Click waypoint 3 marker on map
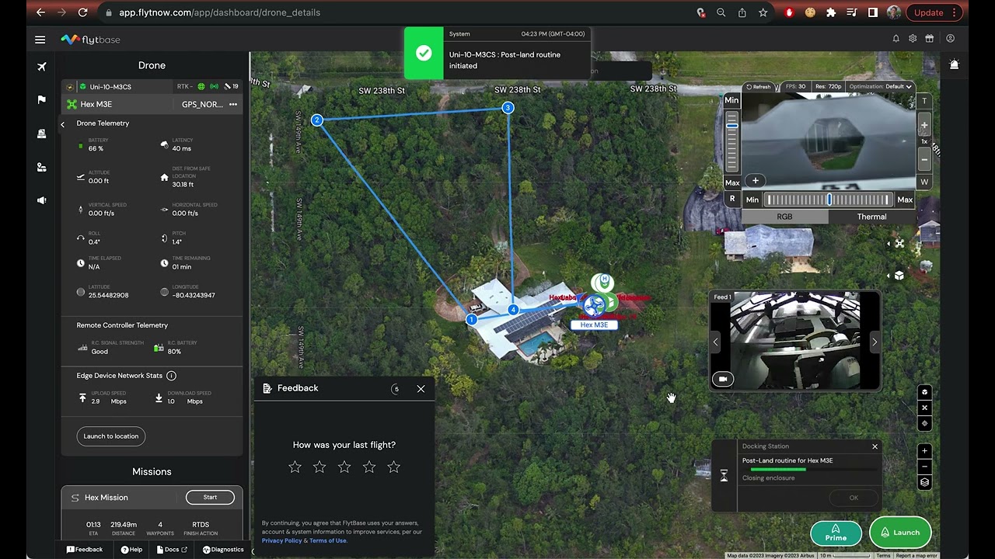 pyautogui.click(x=508, y=108)
